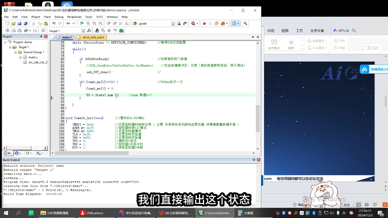
Task: Pin the Build Output panel
Action: [x=254, y=160]
